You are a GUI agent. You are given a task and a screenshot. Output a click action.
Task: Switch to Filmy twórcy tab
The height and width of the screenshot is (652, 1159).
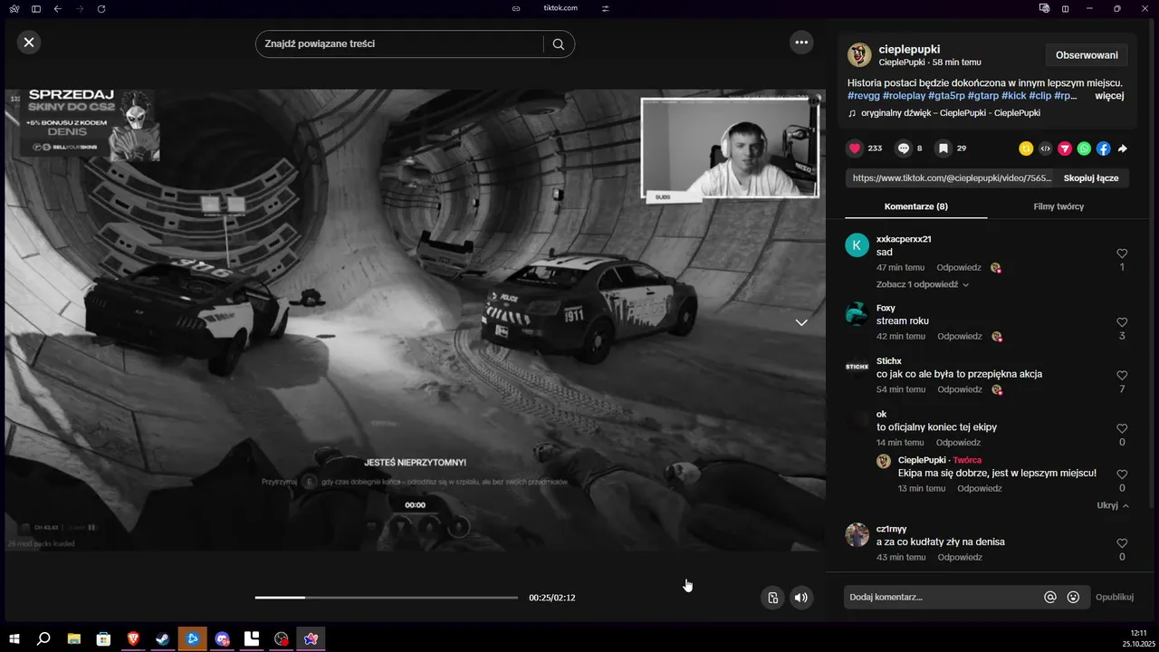coord(1058,206)
